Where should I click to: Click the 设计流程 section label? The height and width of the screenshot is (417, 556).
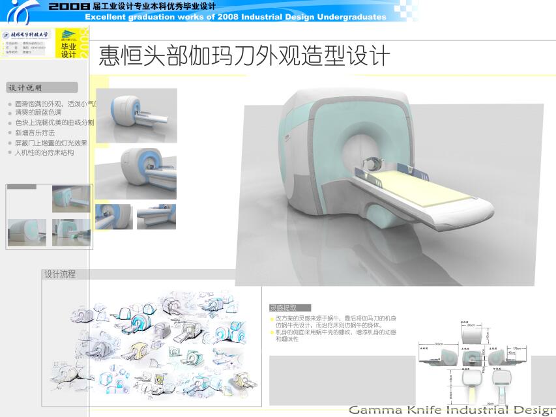[59, 274]
